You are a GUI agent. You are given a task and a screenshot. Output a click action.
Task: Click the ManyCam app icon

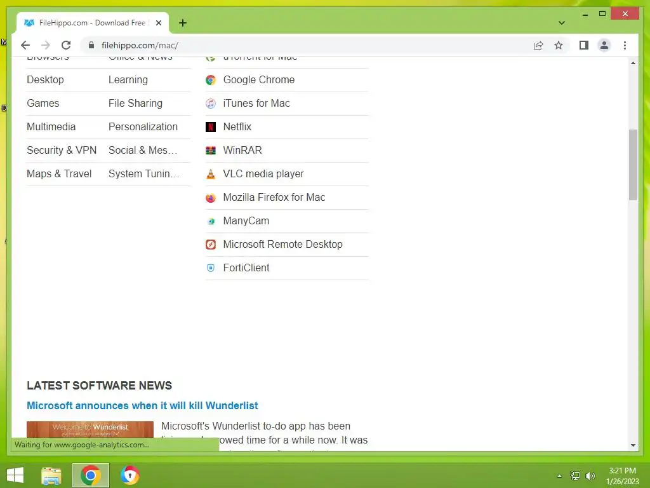click(x=211, y=221)
